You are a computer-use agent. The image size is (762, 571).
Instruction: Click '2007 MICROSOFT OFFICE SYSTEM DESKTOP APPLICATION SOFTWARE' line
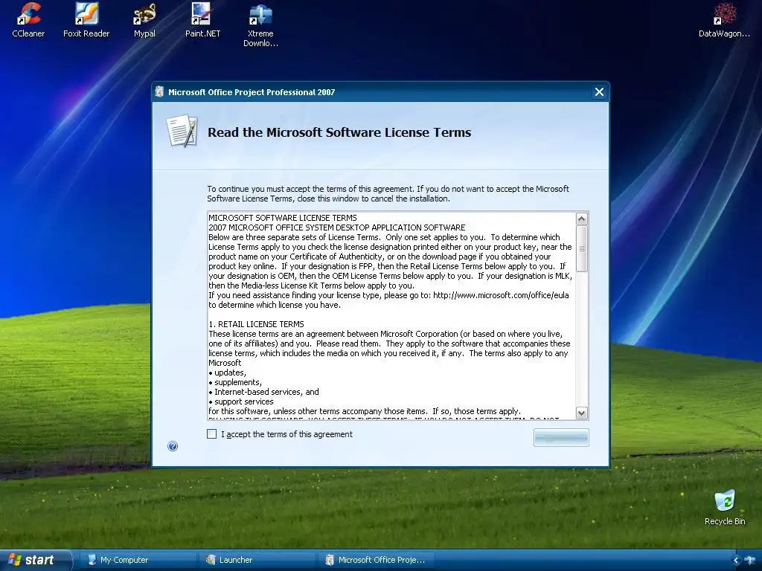(337, 228)
